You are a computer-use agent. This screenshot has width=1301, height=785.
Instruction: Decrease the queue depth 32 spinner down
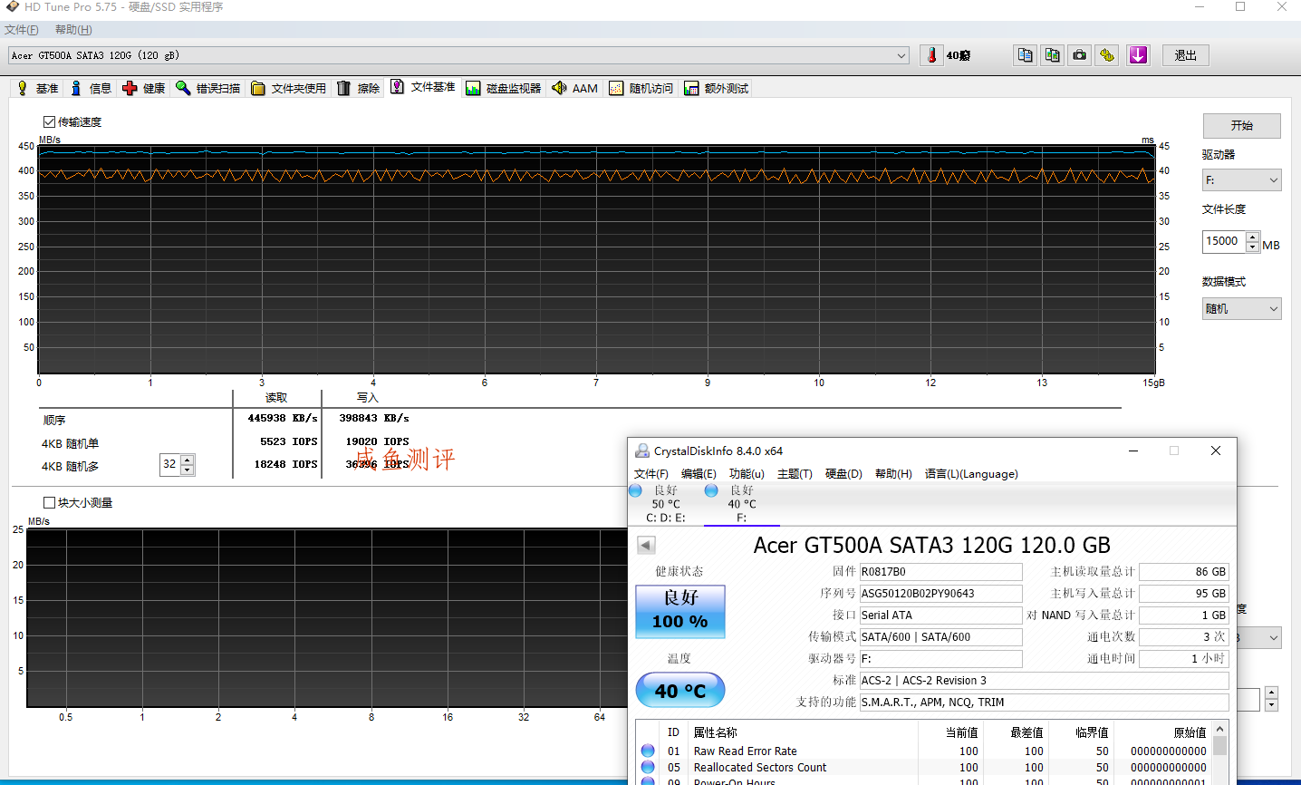coord(188,470)
